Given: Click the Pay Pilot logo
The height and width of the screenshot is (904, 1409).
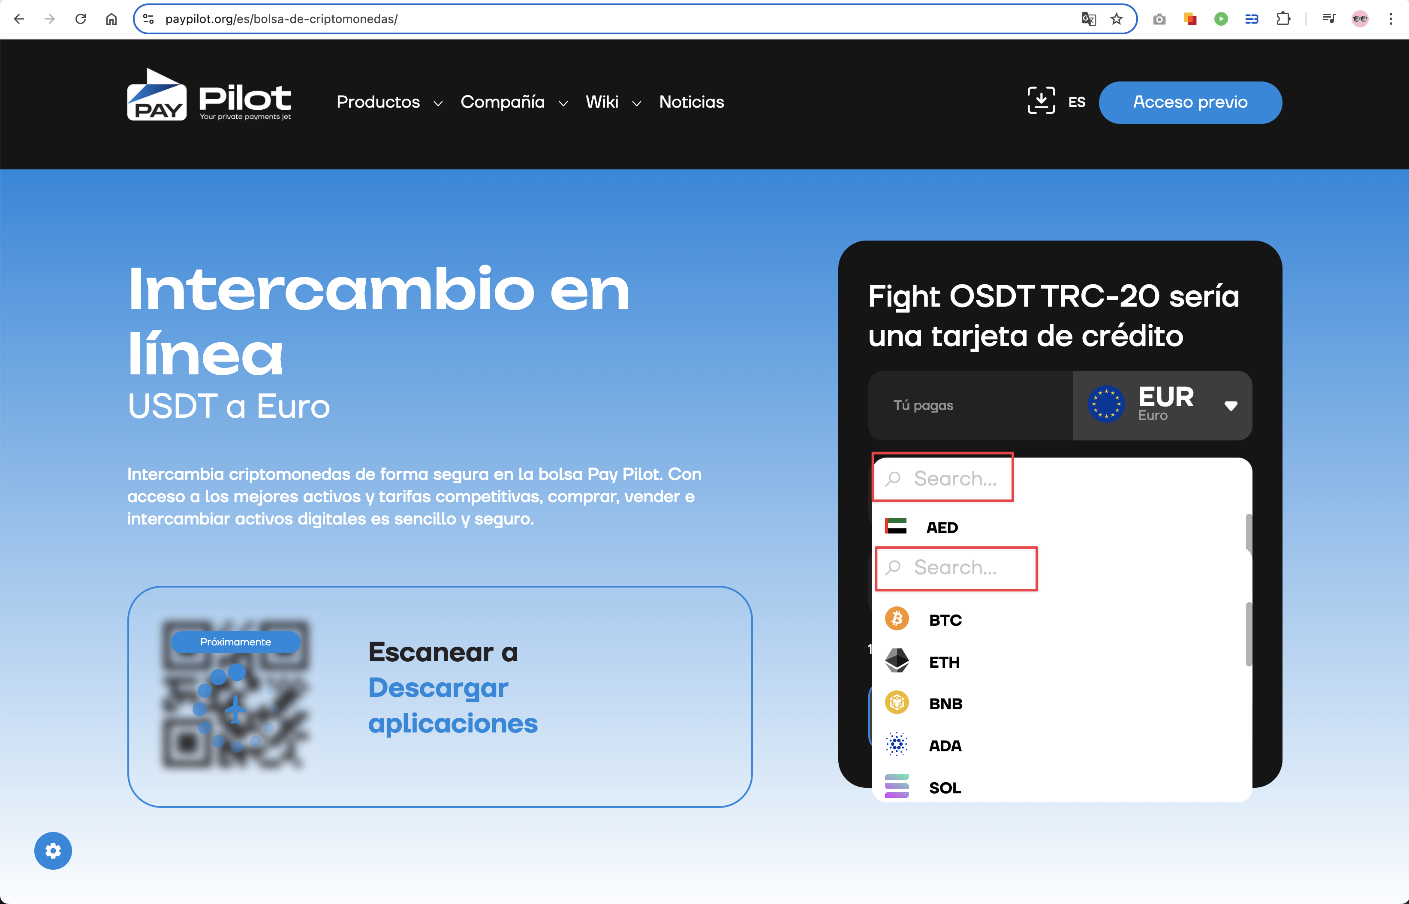Looking at the screenshot, I should pos(209,95).
